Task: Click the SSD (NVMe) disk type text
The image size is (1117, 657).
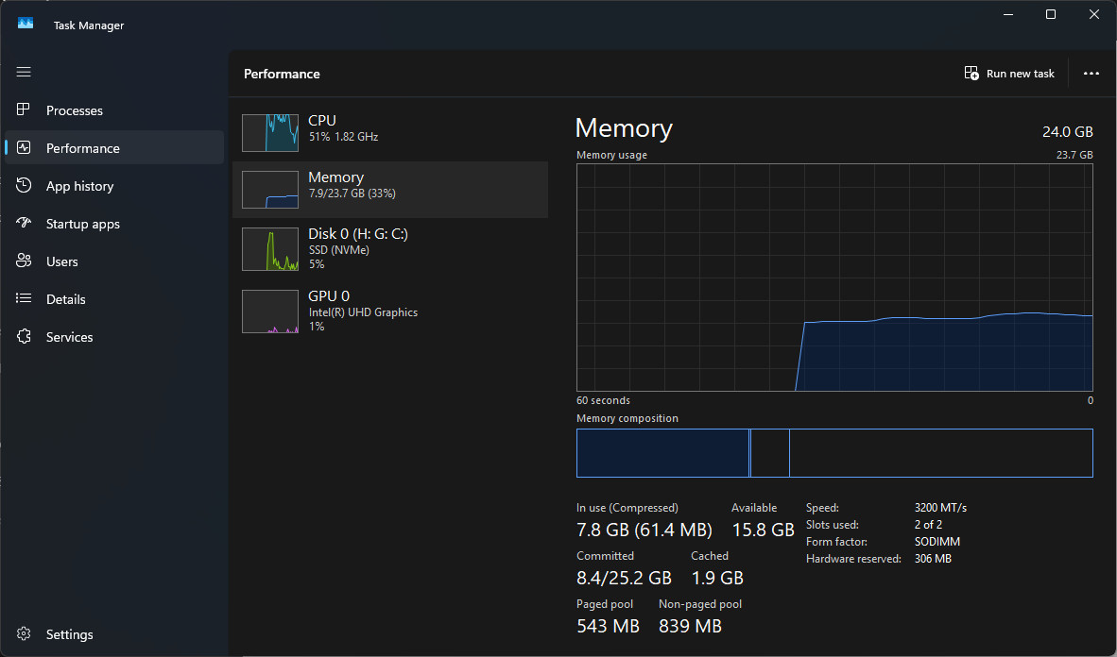Action: 338,250
